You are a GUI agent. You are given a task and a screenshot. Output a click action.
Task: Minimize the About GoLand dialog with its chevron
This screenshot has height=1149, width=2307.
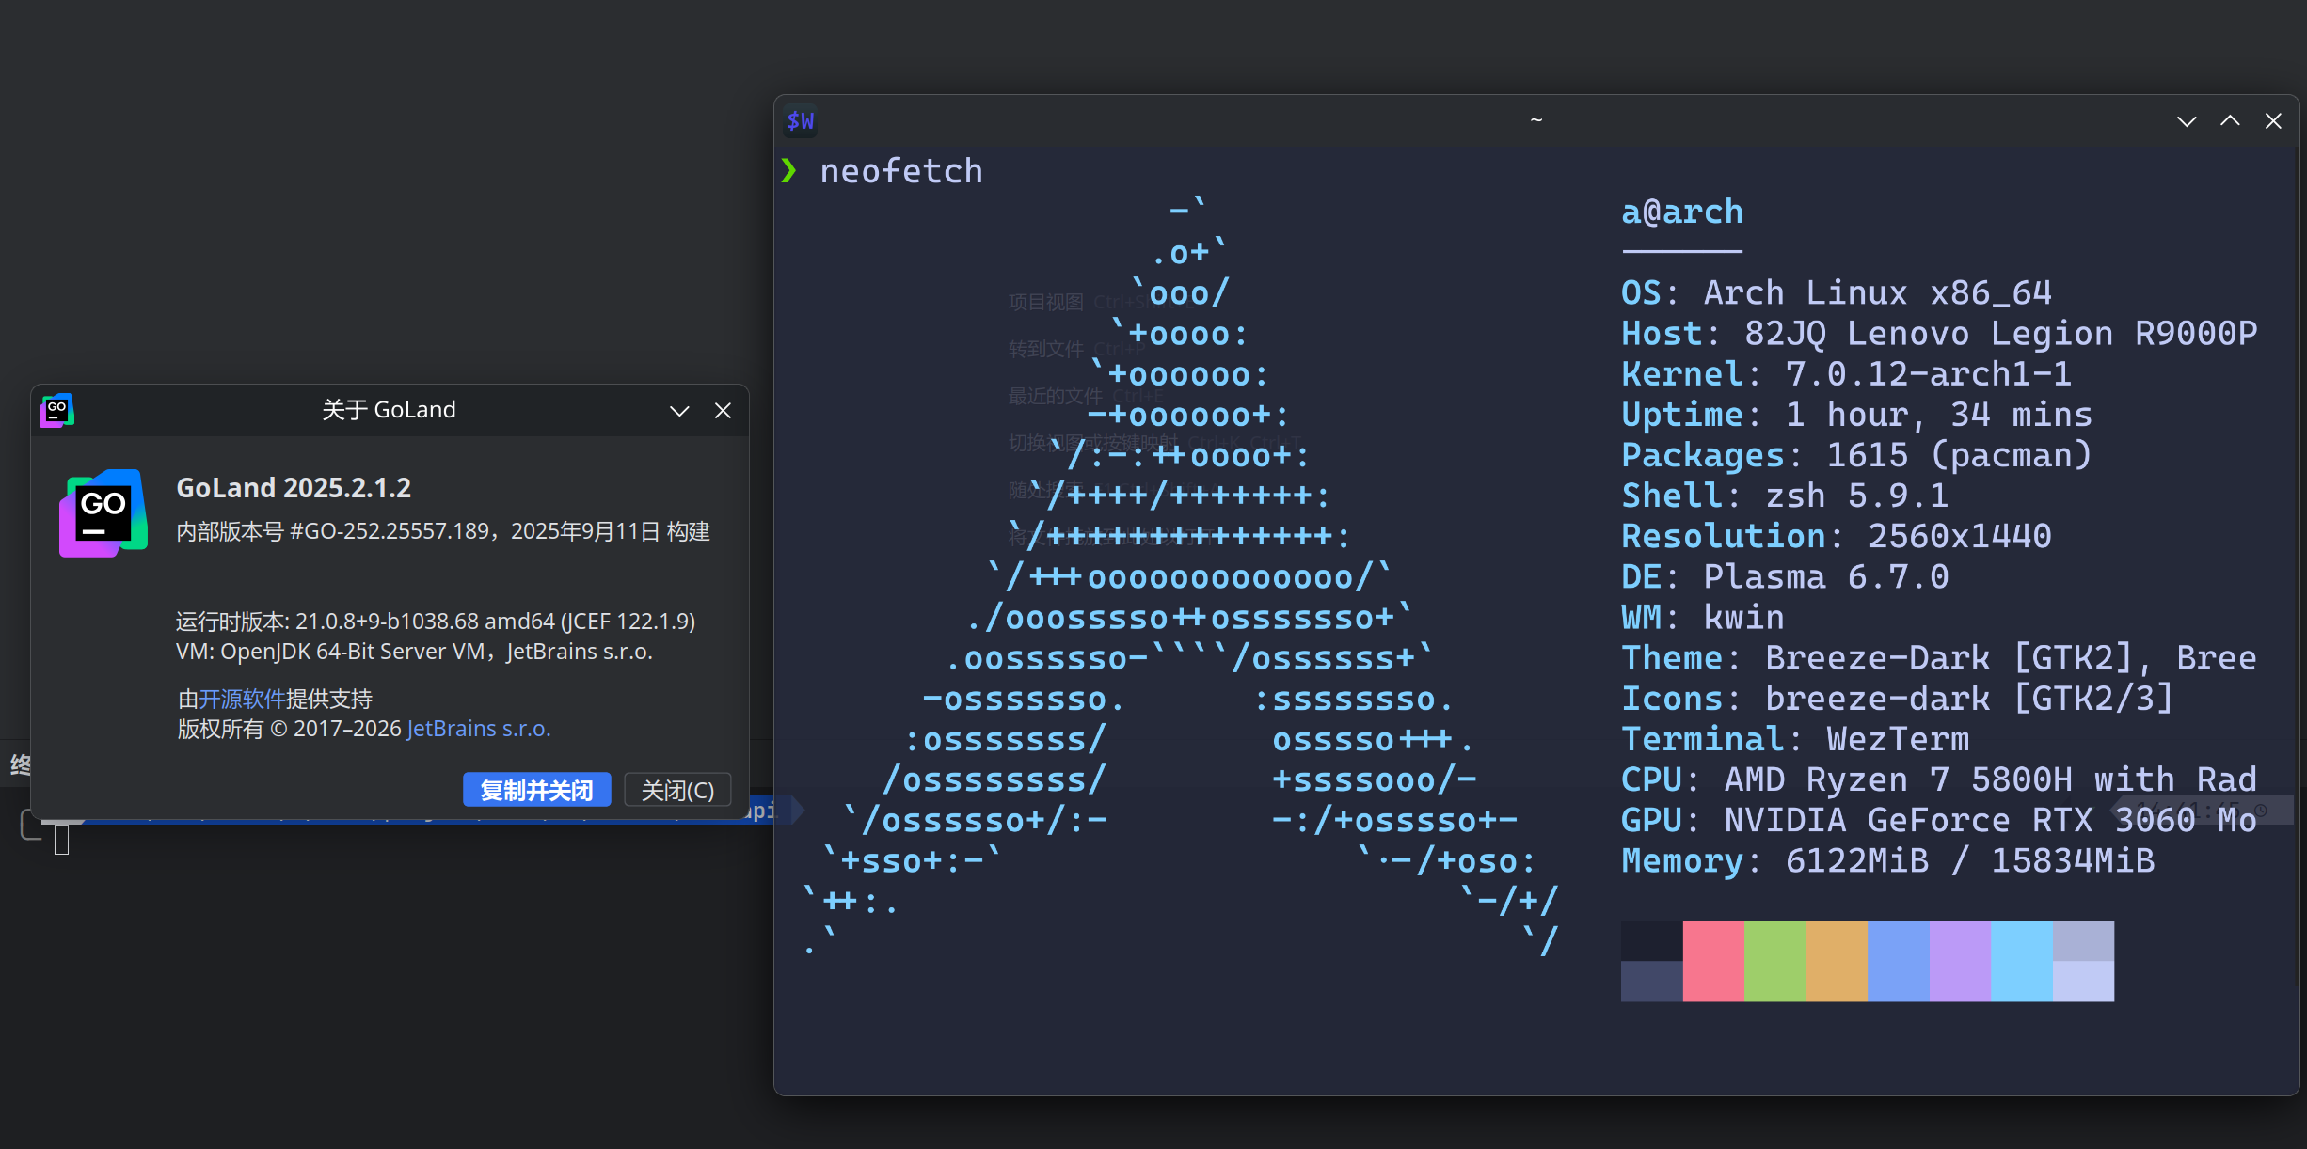(x=679, y=411)
